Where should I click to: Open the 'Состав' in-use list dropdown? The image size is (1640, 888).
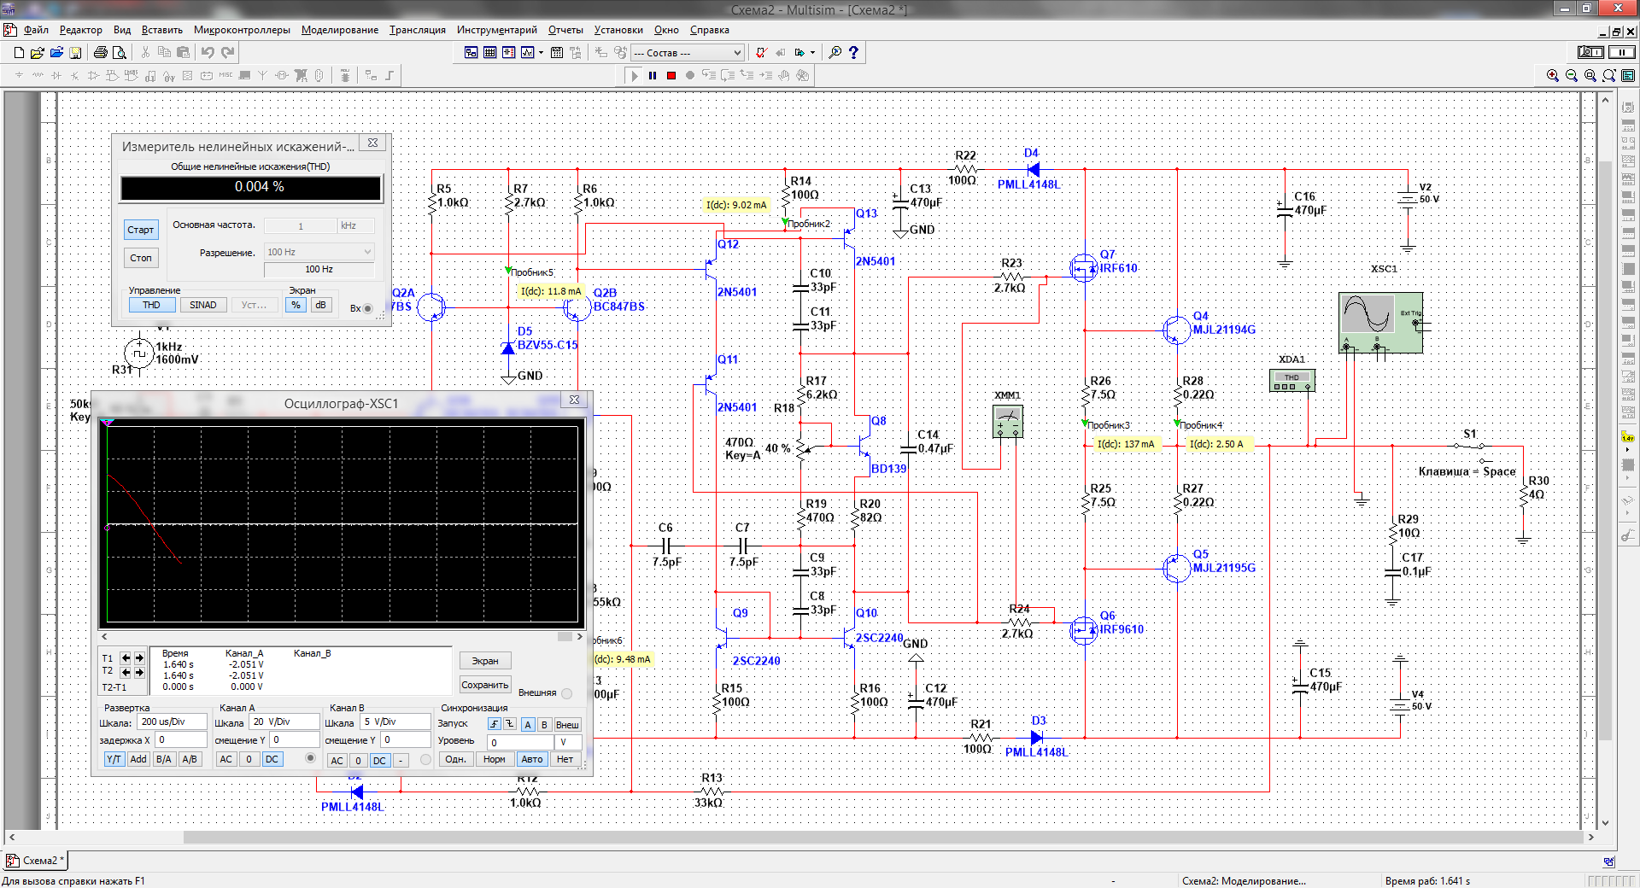(737, 53)
